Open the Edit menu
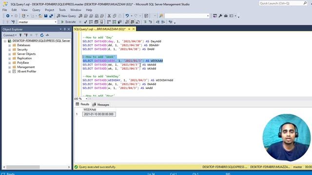312x175 pixels. pos(14,10)
